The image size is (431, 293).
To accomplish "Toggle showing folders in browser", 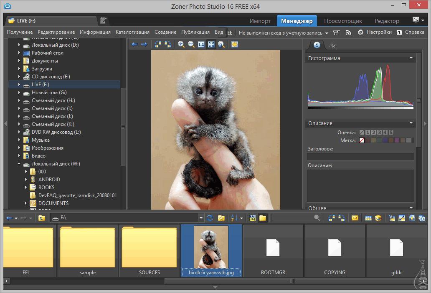I will point(263,218).
